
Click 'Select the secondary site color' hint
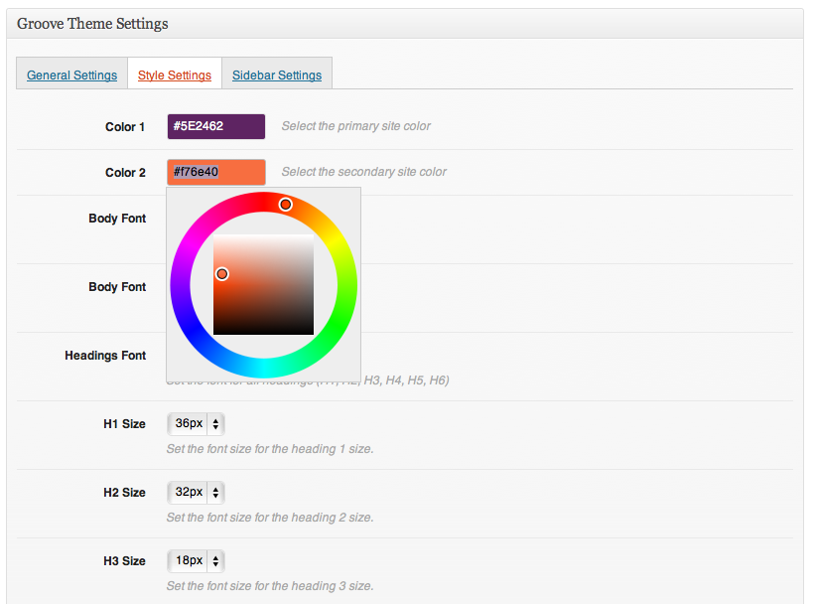coord(364,172)
